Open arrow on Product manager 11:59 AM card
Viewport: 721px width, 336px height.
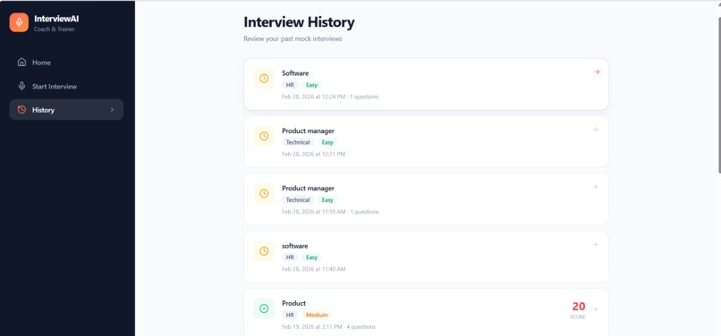point(595,187)
